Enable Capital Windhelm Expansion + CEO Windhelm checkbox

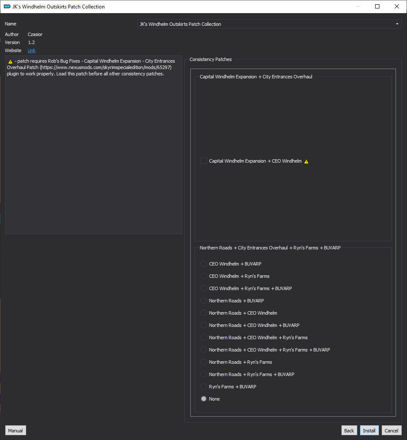coord(204,161)
